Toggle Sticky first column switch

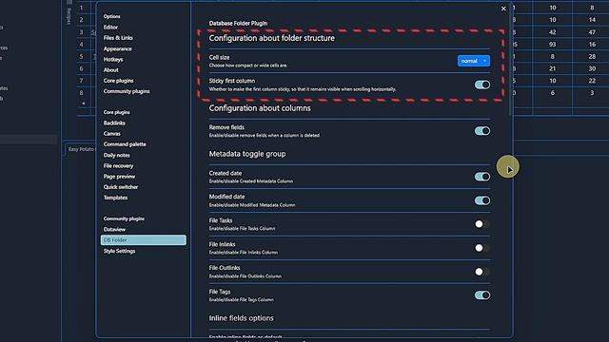(x=482, y=85)
